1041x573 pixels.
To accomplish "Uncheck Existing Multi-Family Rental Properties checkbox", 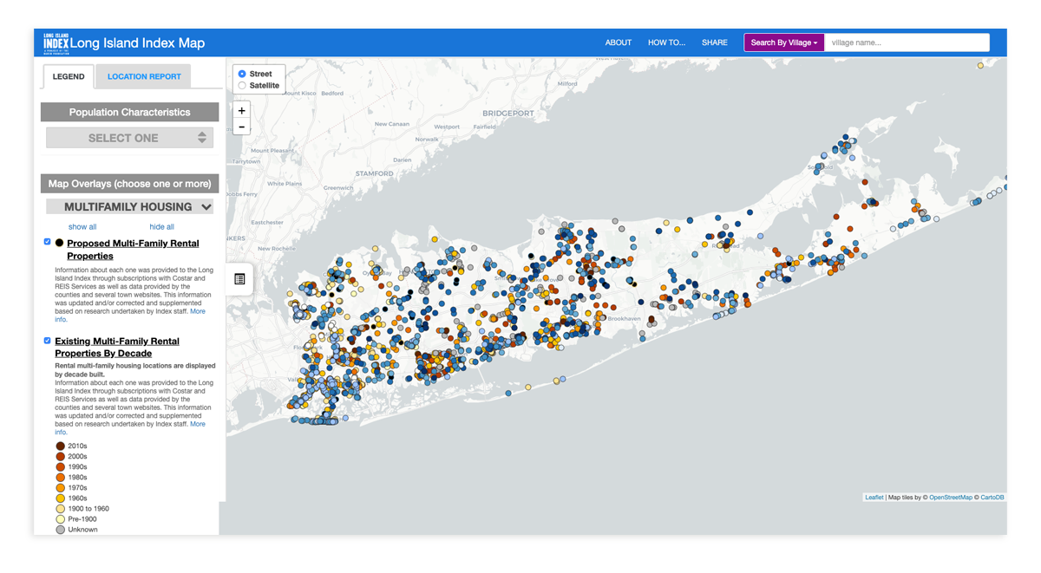I will click(x=48, y=341).
